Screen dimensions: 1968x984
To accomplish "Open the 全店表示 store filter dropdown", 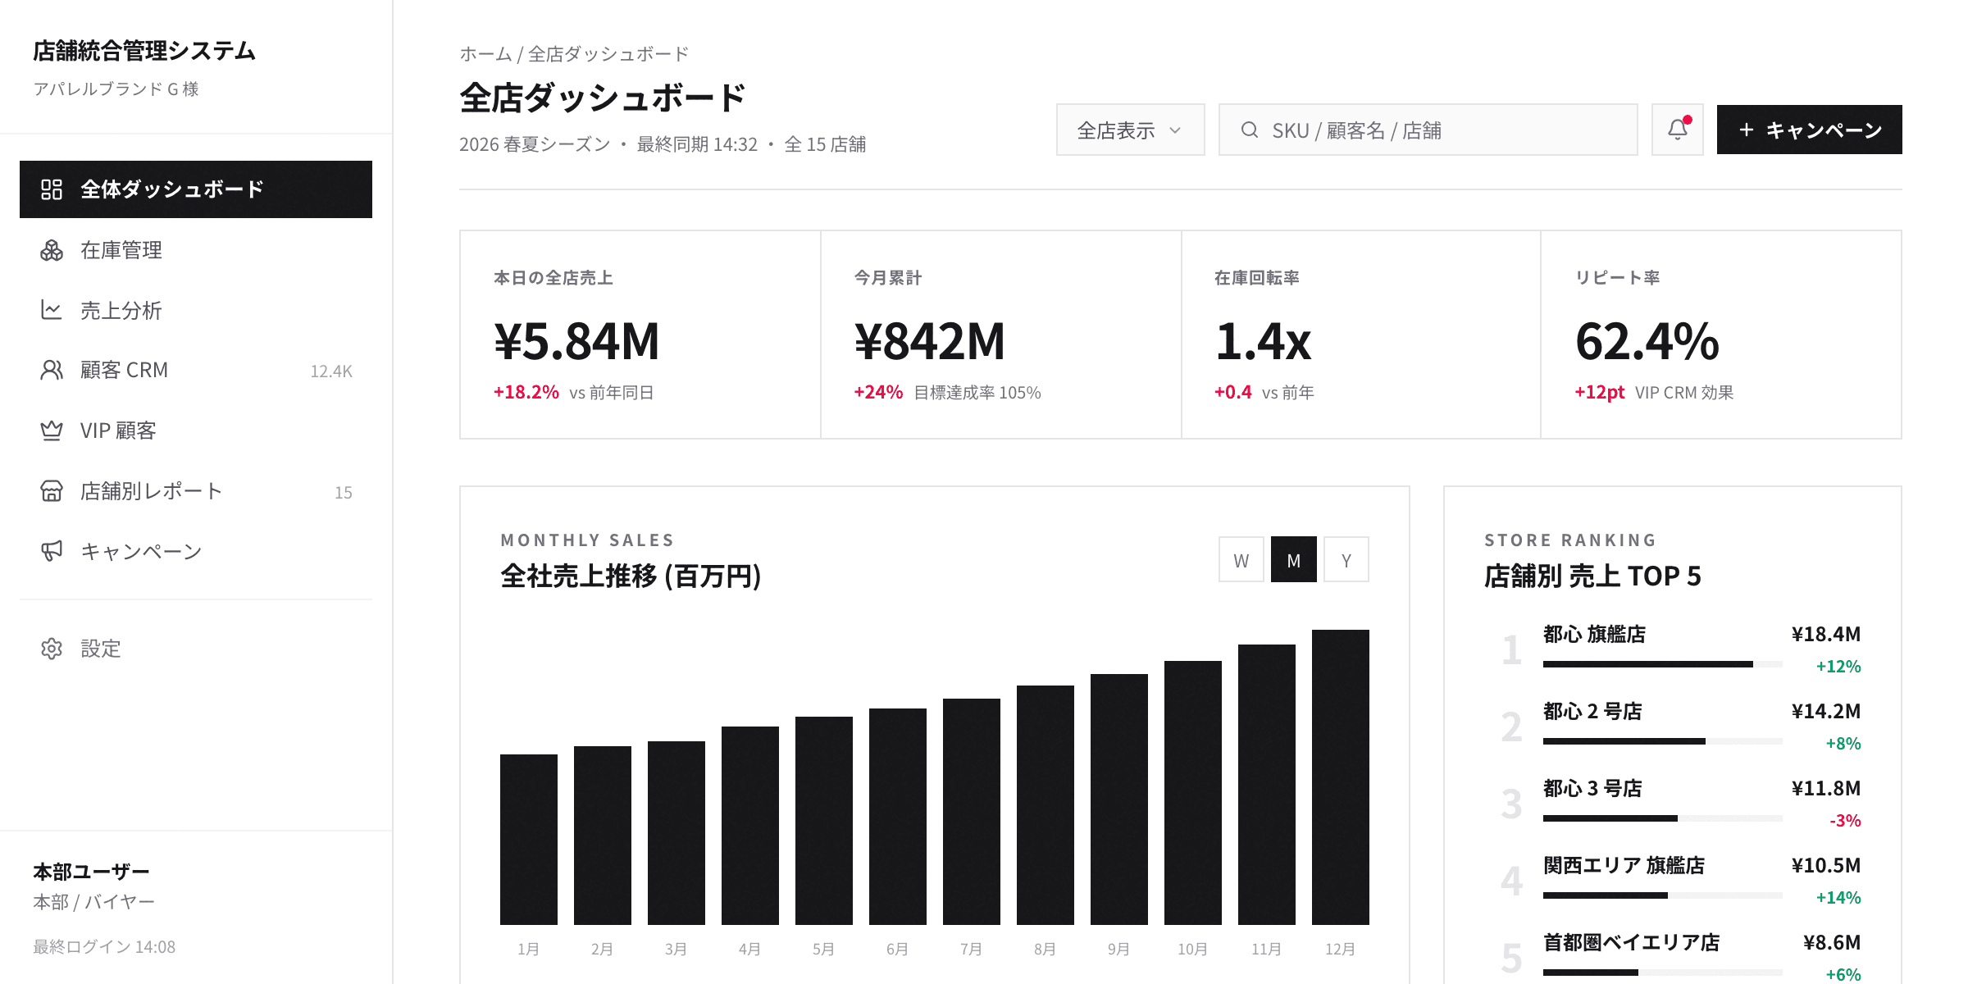I will tap(1130, 129).
